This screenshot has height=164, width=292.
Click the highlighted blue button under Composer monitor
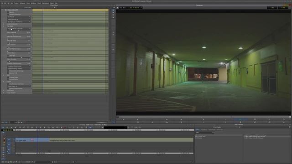pos(240,119)
